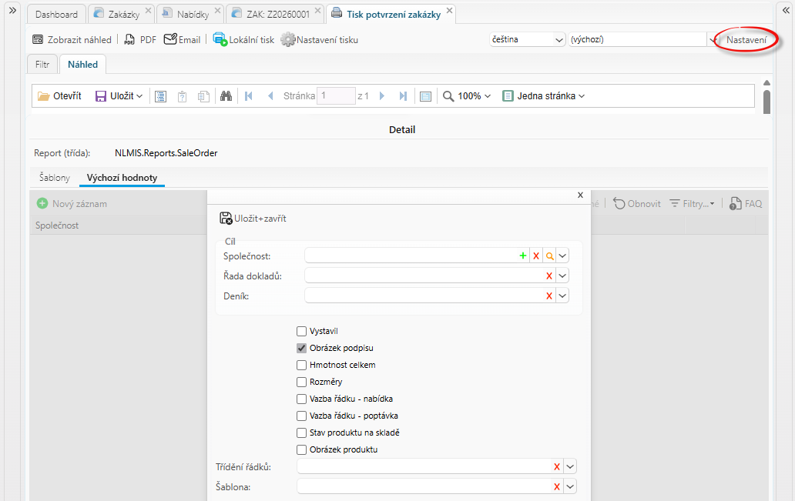The height and width of the screenshot is (501, 795).
Task: Expand the Deník dropdown arrow
Action: (562, 296)
